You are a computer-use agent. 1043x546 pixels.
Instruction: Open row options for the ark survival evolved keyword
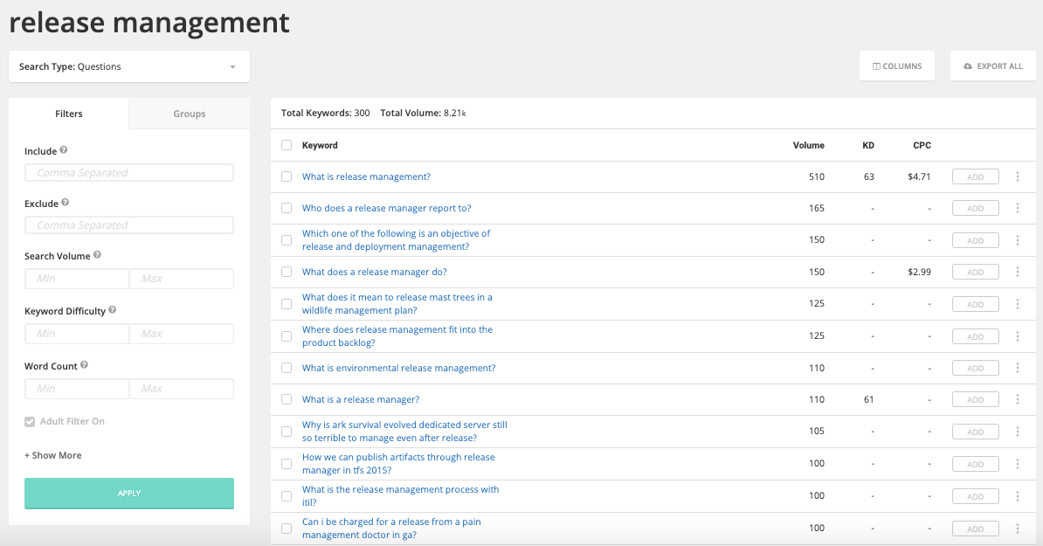(x=1018, y=432)
